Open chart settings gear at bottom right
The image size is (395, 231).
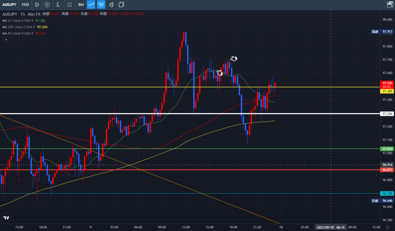tap(388, 228)
